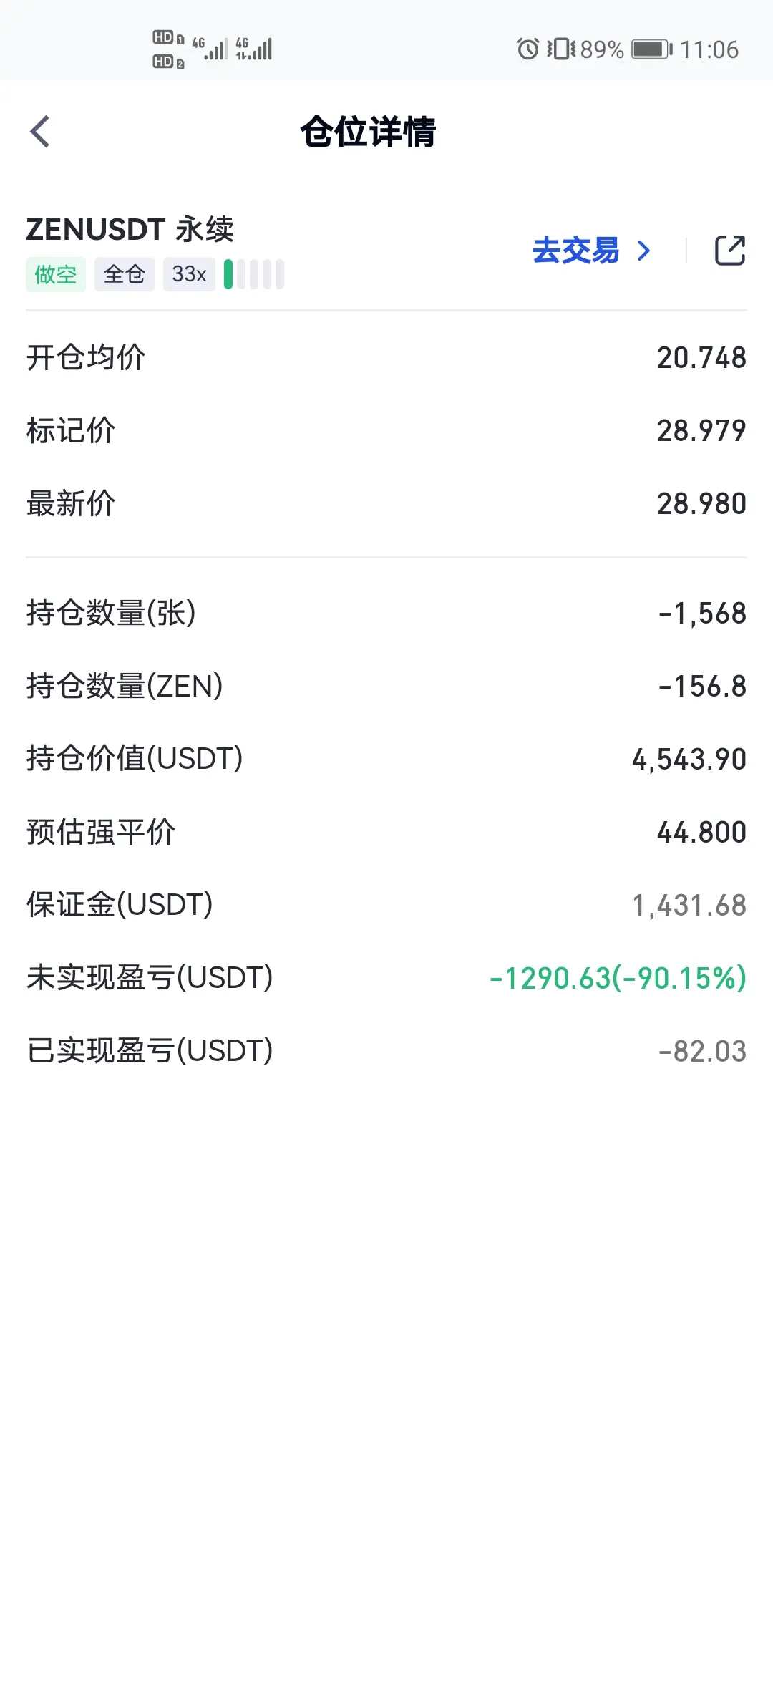Tap the 保证金(USDT) amount 1,431.68
Screen dimensions: 773x1701
(689, 905)
